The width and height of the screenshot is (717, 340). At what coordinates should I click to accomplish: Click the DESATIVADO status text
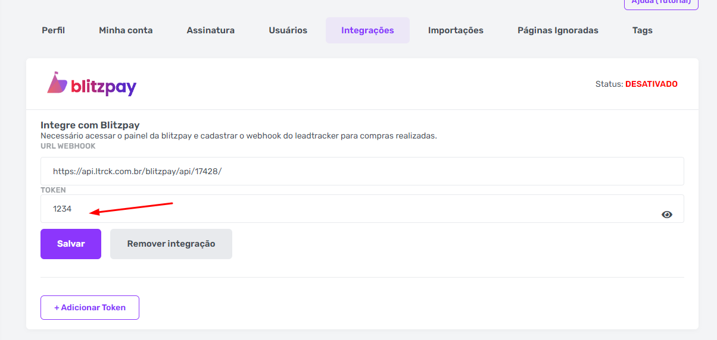(651, 84)
